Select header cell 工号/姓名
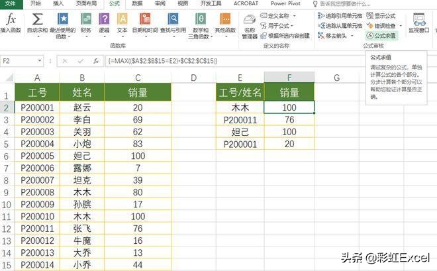This screenshot has width=437, height=271. (x=240, y=92)
